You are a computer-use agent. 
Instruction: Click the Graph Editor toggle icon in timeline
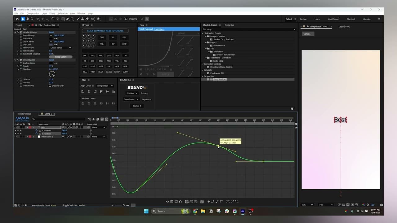coord(106,119)
